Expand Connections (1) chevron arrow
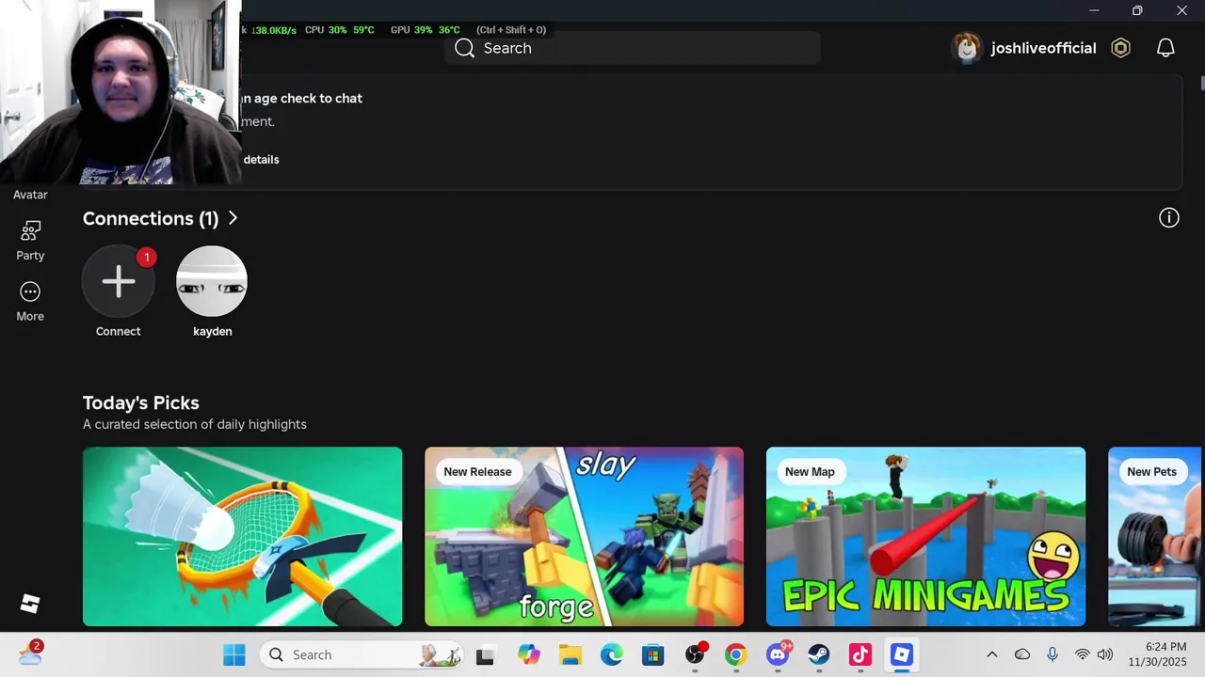 [233, 218]
